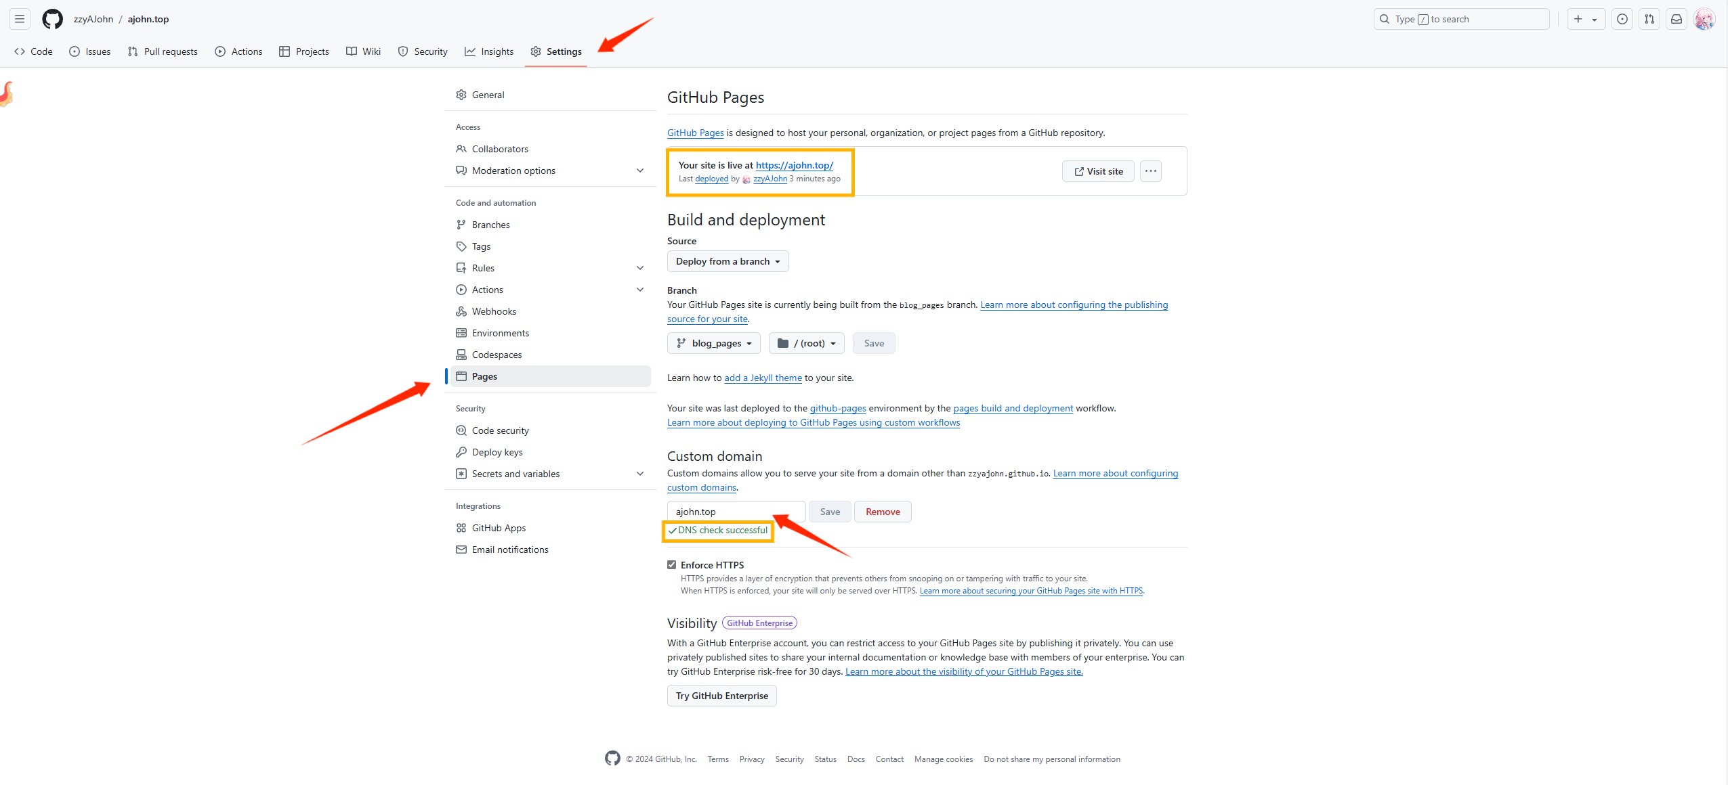Open the github-pages environment link
The height and width of the screenshot is (785, 1728).
[838, 408]
